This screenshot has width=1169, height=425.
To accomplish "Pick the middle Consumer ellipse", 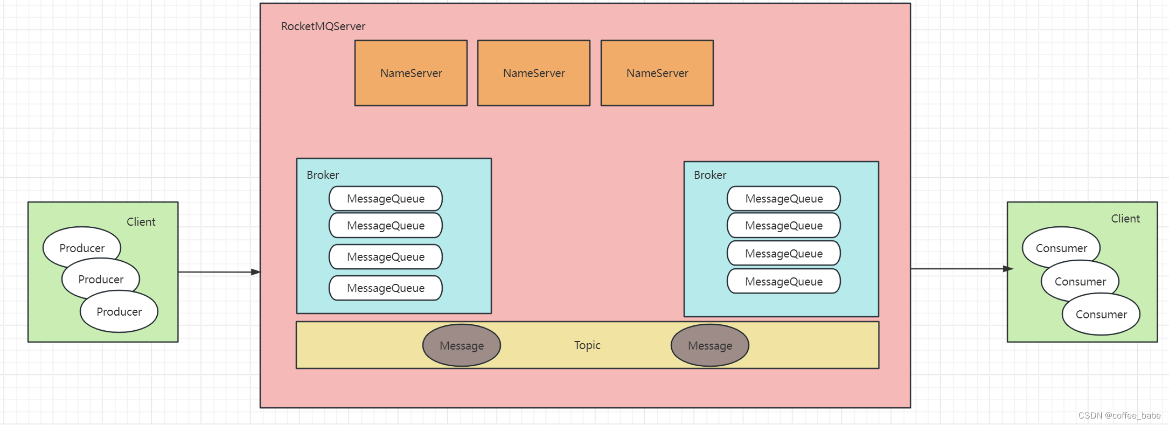I will tap(1080, 281).
